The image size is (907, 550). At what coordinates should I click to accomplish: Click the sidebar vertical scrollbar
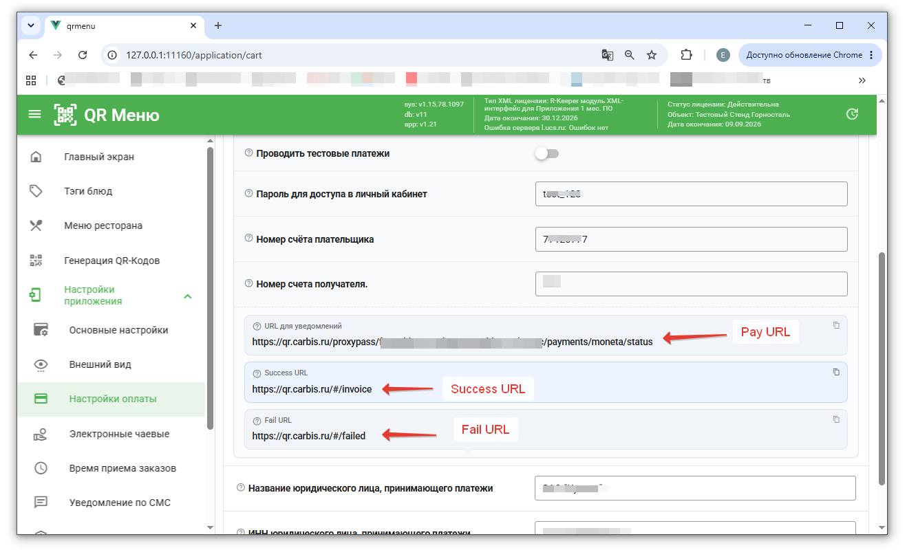click(x=210, y=287)
